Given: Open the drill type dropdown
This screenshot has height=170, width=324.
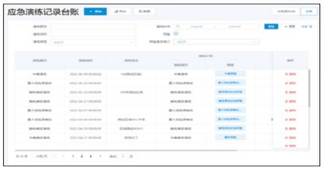Looking at the screenshot, I should [x=93, y=42].
